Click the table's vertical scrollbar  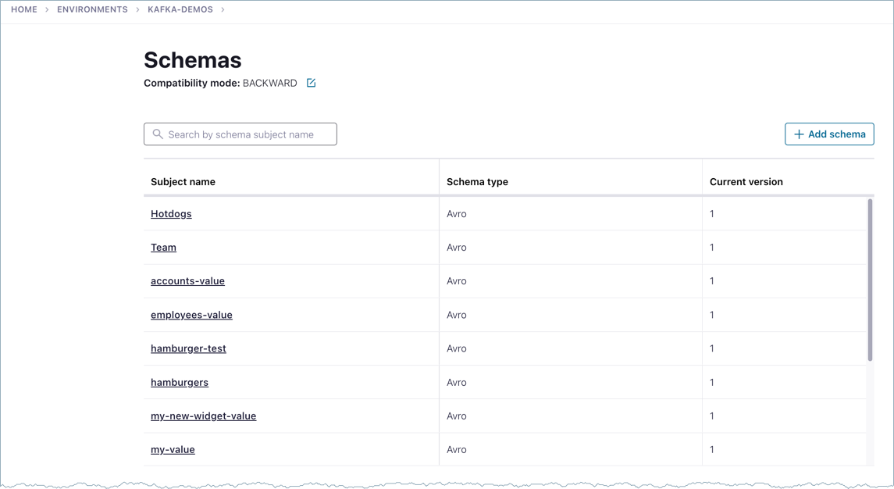869,281
